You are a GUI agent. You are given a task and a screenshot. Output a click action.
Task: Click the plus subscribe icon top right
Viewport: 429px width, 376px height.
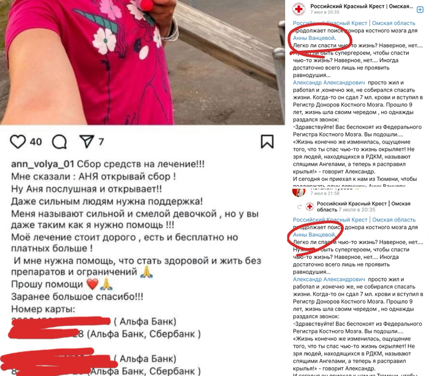point(420,10)
